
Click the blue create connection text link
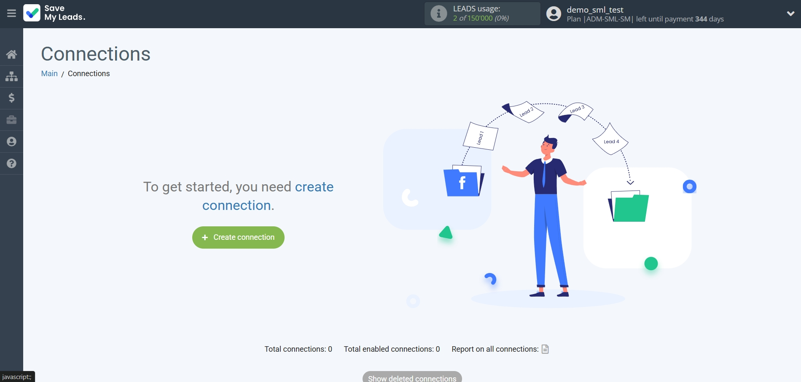click(314, 187)
